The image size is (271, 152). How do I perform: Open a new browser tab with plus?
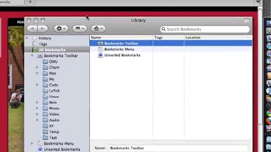(x=30, y=2)
